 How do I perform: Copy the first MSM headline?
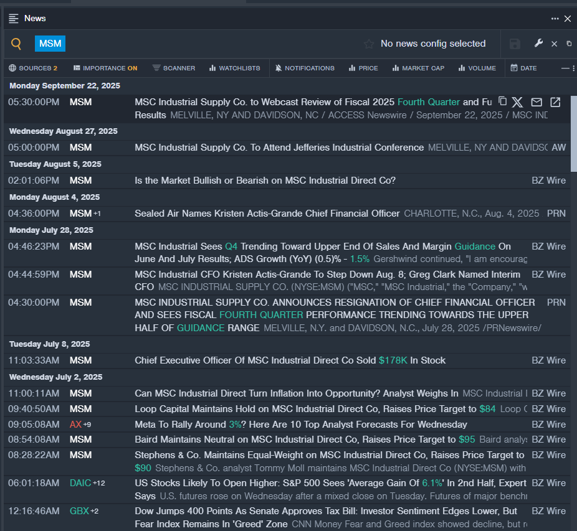coord(502,101)
